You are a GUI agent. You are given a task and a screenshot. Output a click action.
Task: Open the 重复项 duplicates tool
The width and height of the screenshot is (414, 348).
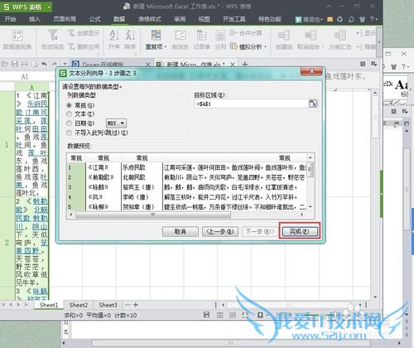click(x=156, y=40)
